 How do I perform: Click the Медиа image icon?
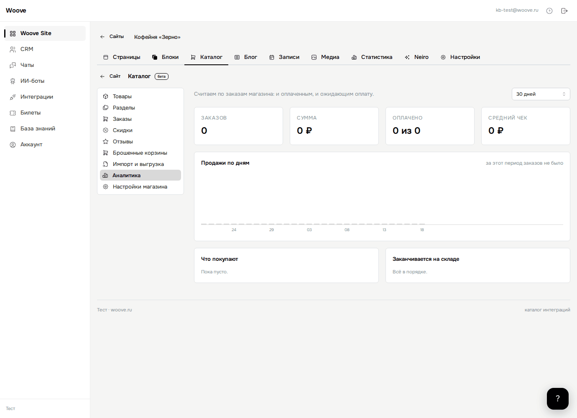pos(314,57)
